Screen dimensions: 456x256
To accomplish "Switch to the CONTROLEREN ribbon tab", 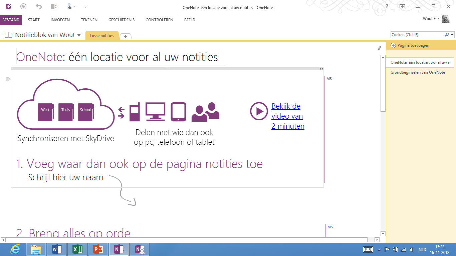I will 159,20.
